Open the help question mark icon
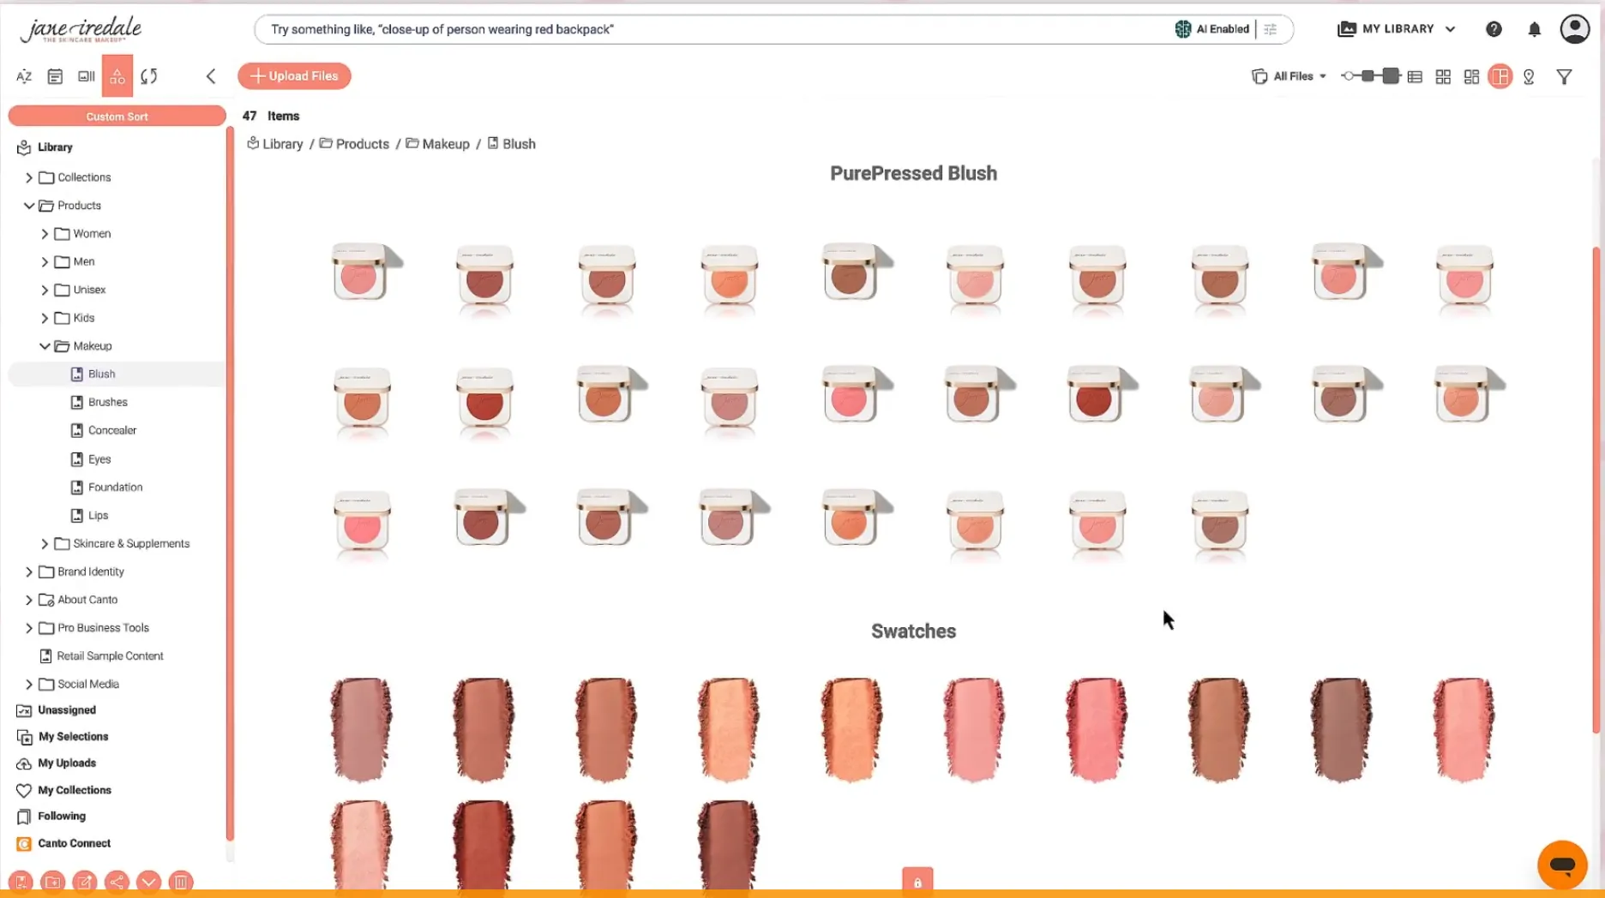The height and width of the screenshot is (898, 1605). point(1494,29)
